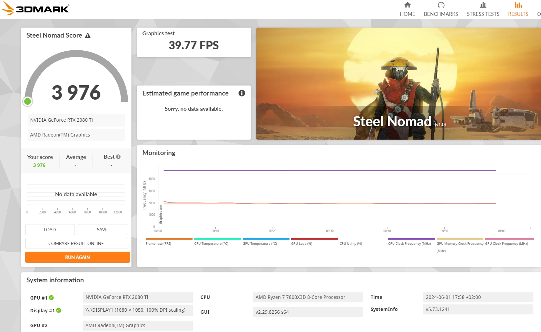Click the purple CPU clock line on chart
Screen dimensions: 541x332
click(329, 170)
